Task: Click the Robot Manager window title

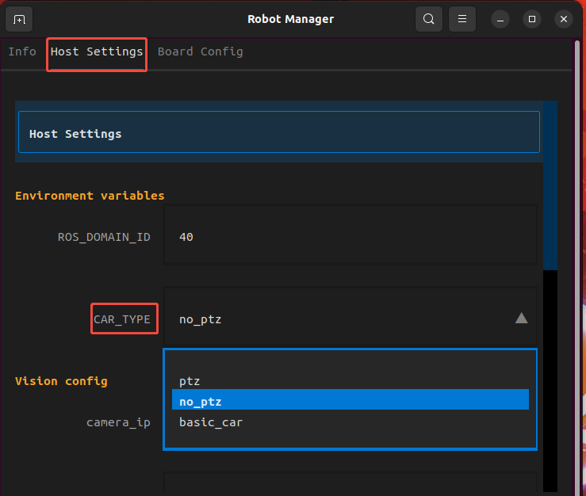Action: [290, 19]
